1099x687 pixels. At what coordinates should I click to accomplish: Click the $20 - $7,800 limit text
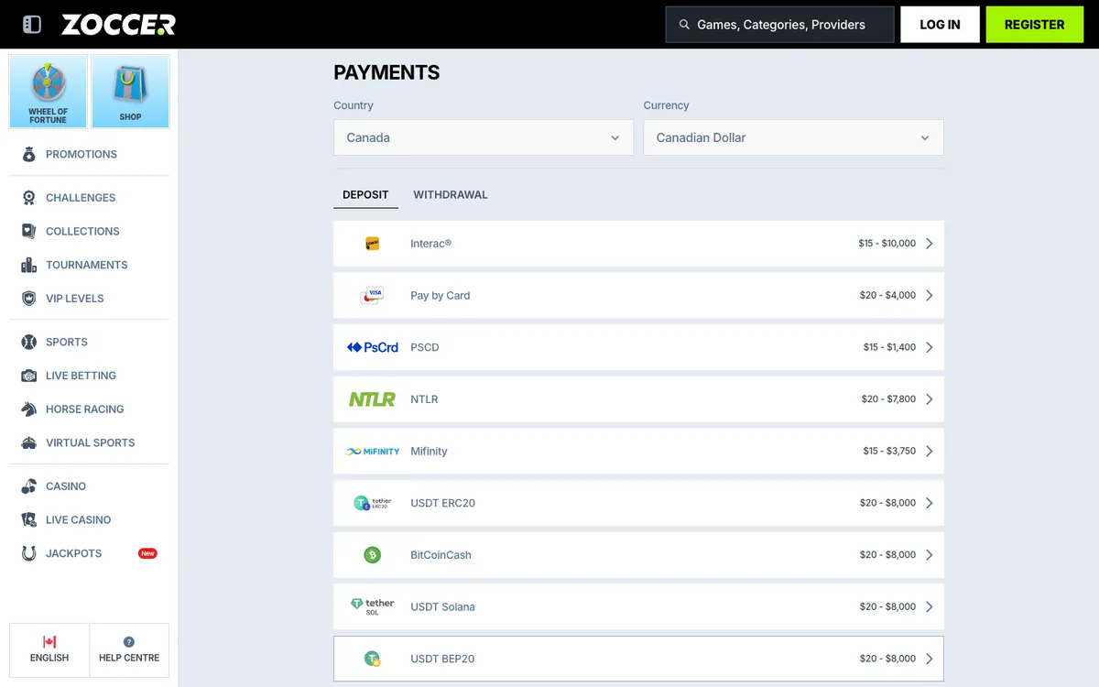pyautogui.click(x=887, y=399)
